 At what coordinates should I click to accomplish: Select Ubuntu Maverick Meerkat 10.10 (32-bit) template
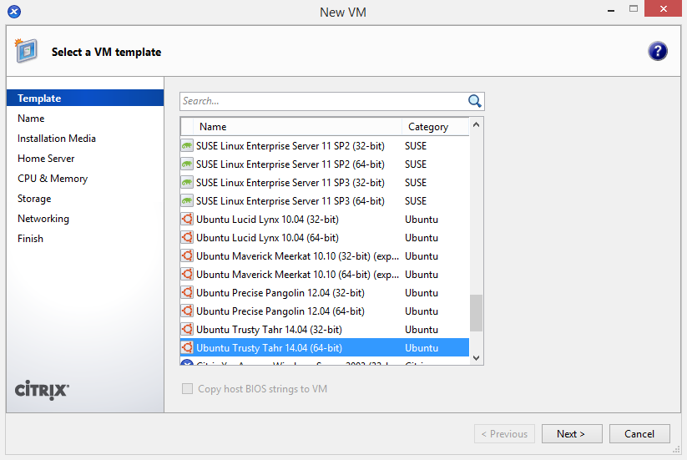click(325, 255)
